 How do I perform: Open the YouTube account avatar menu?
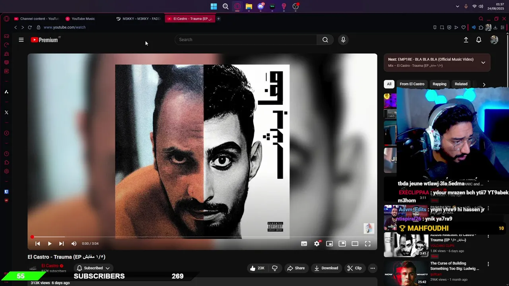click(x=494, y=40)
